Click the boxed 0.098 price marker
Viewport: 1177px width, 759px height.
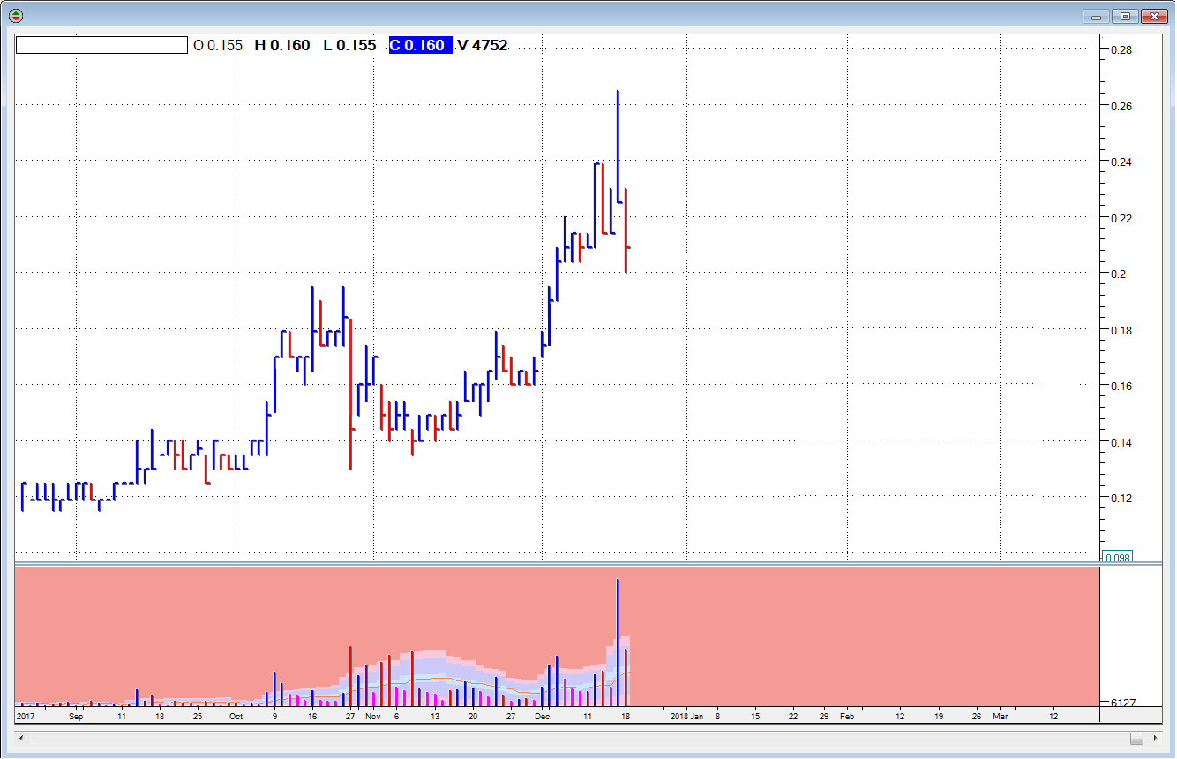[x=1117, y=557]
